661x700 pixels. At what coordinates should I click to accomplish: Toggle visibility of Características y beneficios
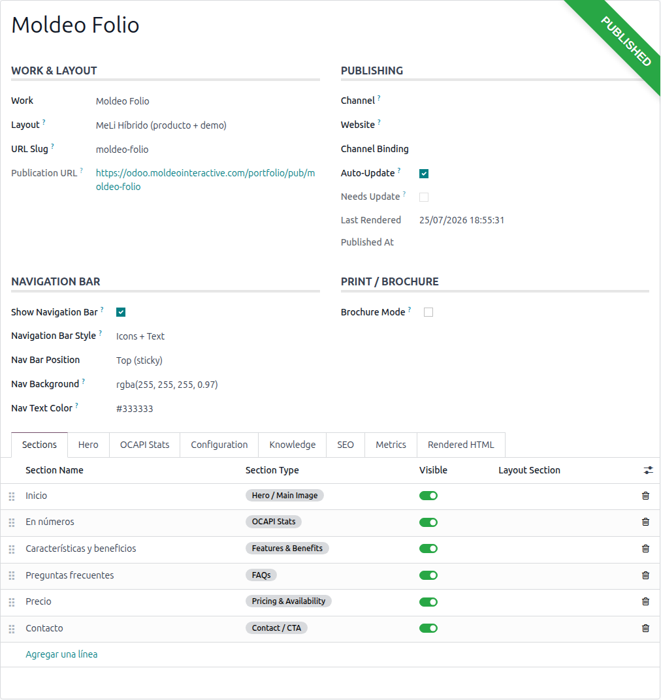[428, 549]
